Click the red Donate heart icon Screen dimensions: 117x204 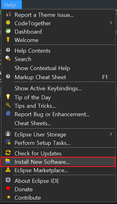(x=8, y=188)
